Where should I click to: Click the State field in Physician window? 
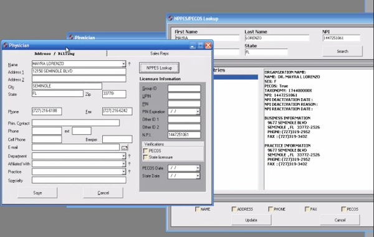pos(57,94)
